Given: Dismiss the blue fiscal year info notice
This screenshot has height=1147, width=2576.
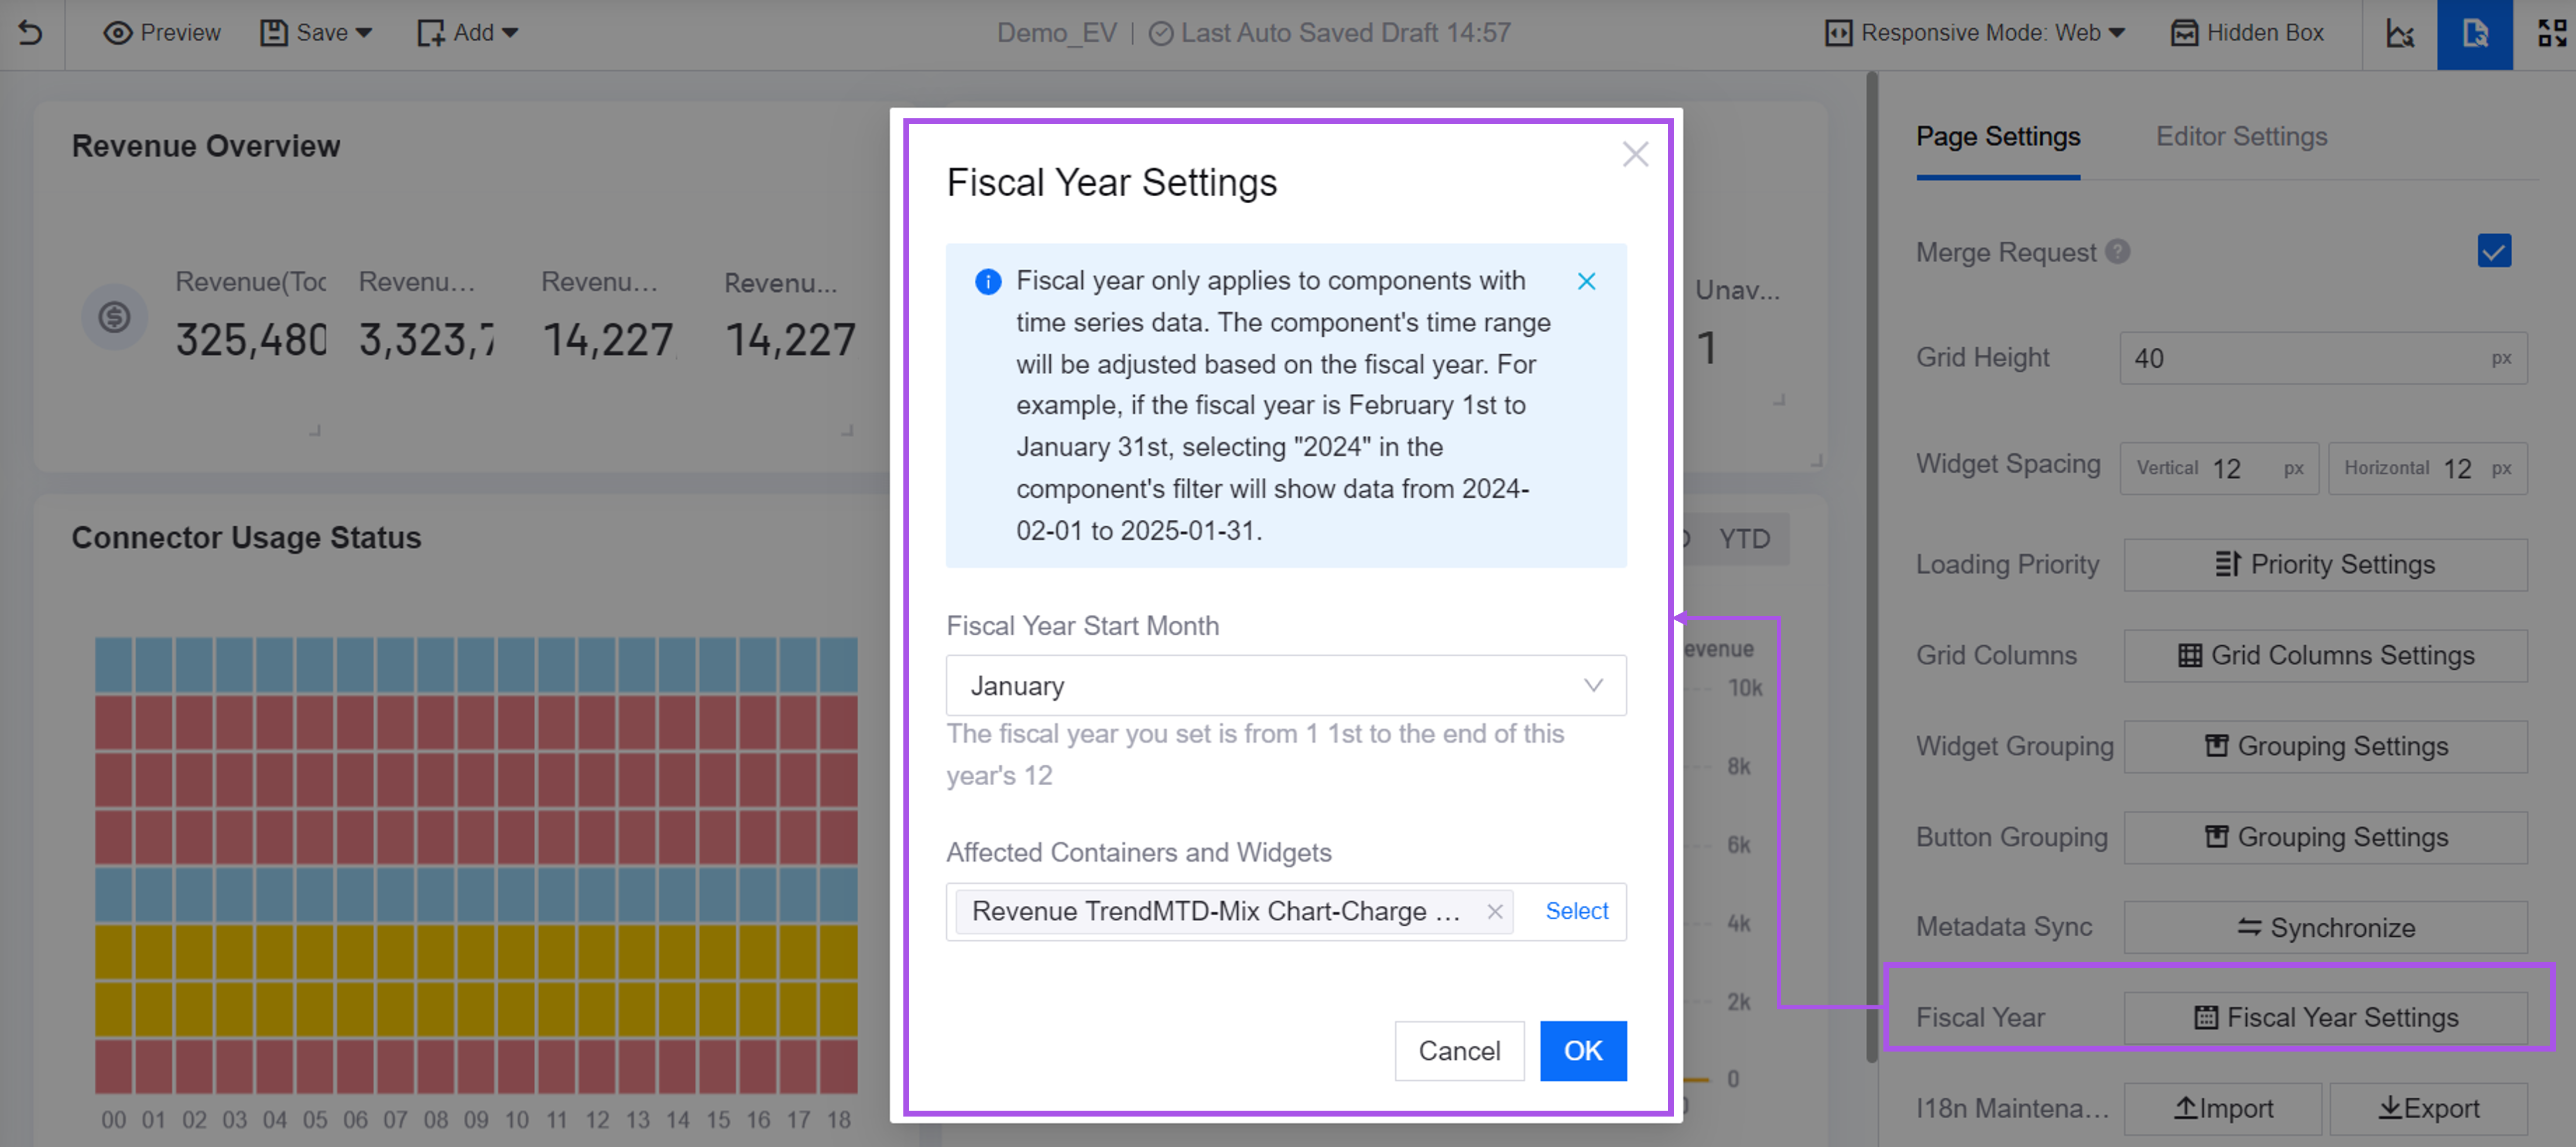Looking at the screenshot, I should [x=1586, y=281].
